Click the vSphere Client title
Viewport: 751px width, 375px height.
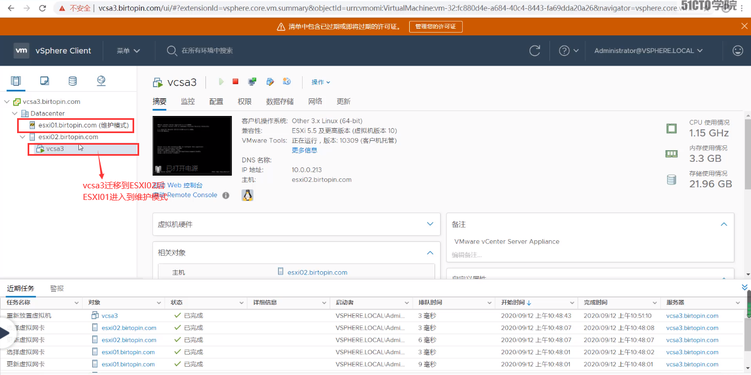pyautogui.click(x=64, y=51)
